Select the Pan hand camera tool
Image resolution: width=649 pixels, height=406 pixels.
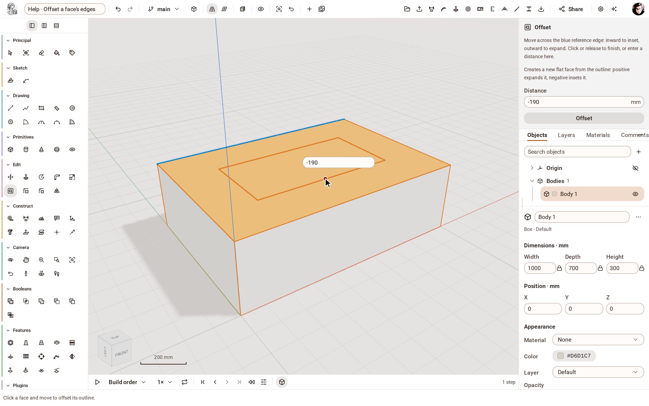(x=26, y=260)
